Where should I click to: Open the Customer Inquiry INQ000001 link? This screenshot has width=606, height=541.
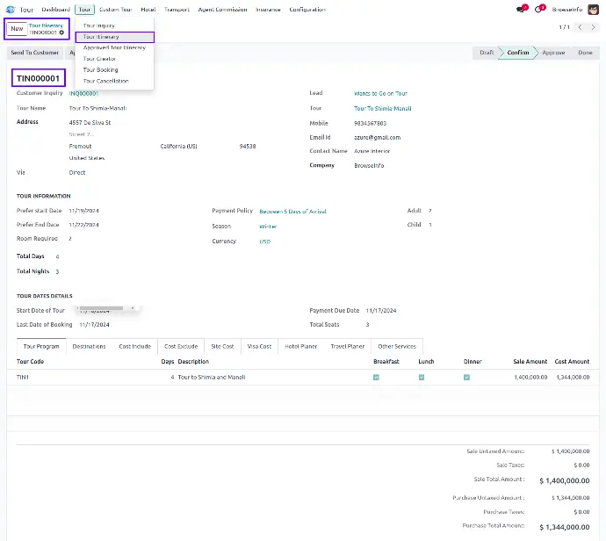point(84,93)
